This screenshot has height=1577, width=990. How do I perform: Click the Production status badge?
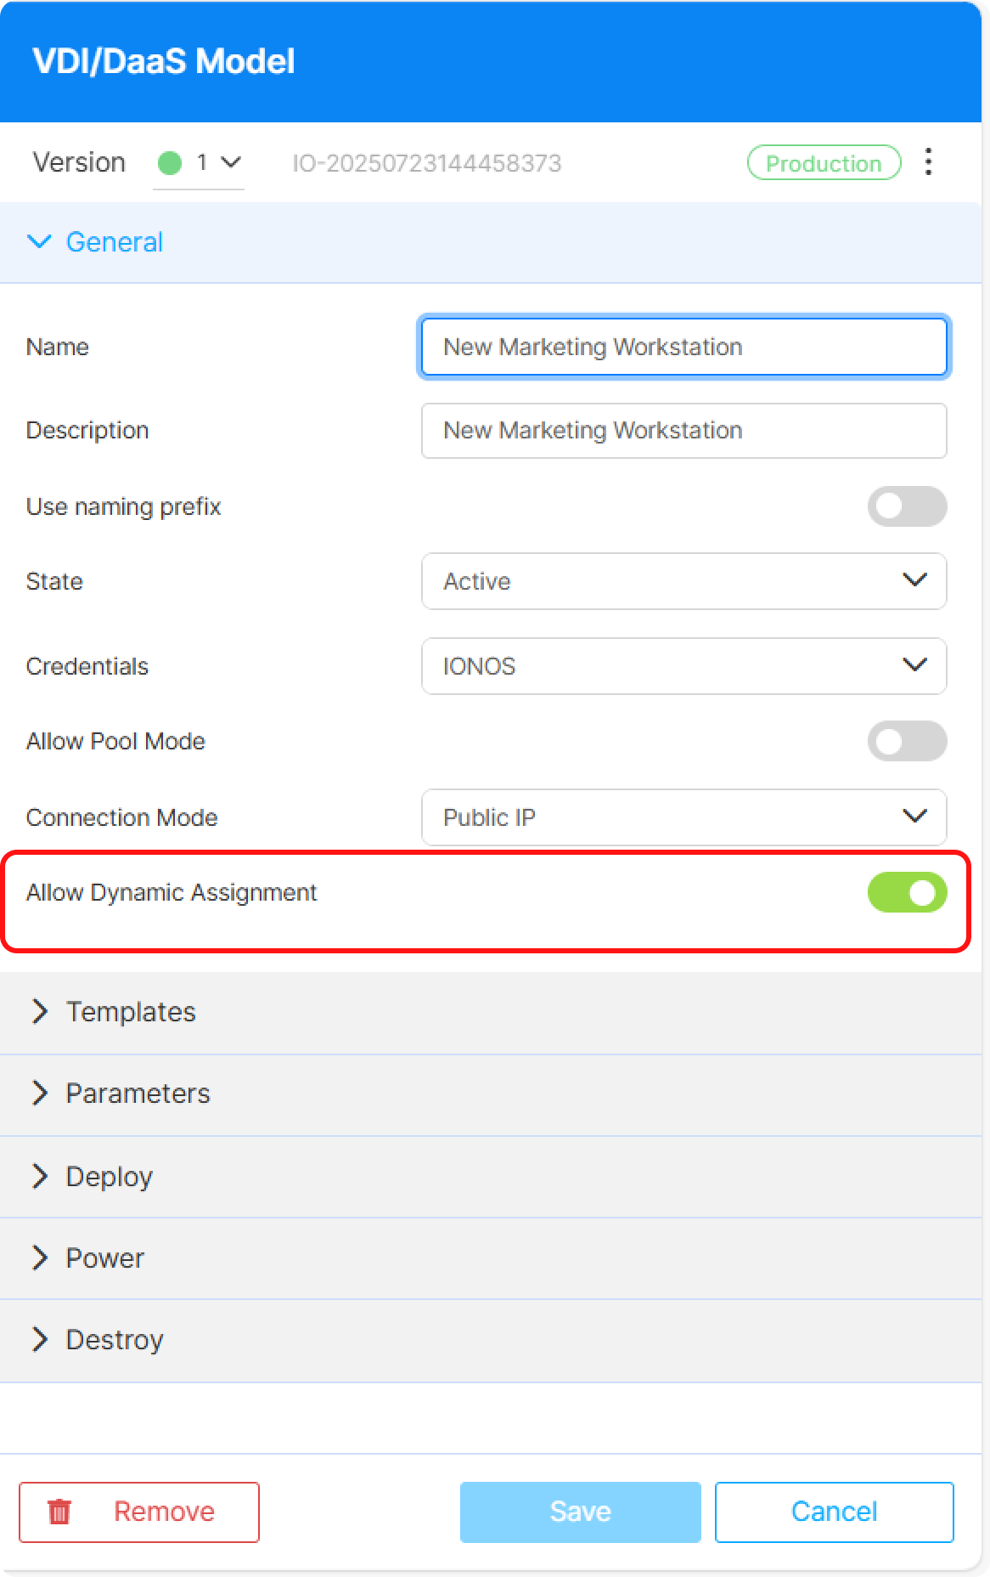[823, 163]
